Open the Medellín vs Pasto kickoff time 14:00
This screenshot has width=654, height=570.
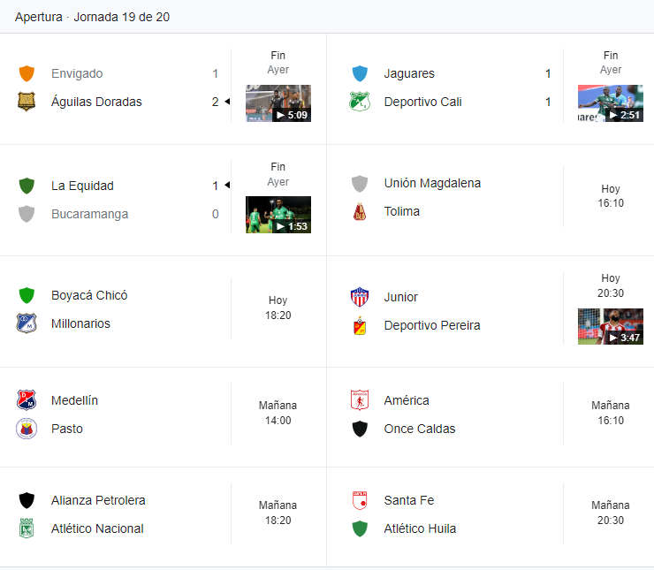278,413
